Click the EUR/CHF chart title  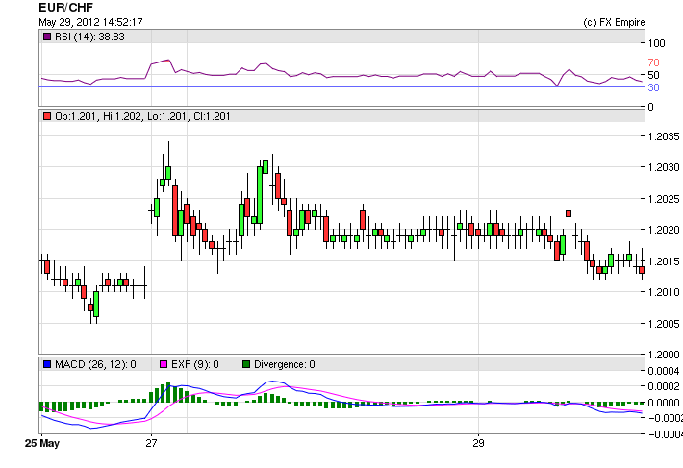pos(65,8)
